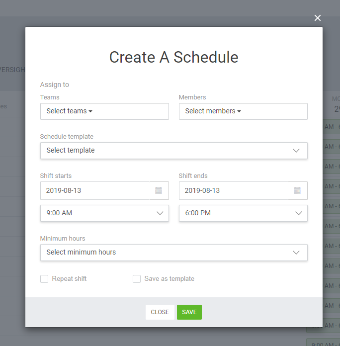Open the 6:00 PM end time dropdown
Viewport: 340px width, 346px height.
243,213
